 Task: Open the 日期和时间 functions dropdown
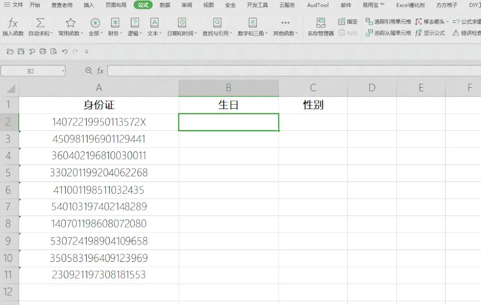point(182,23)
